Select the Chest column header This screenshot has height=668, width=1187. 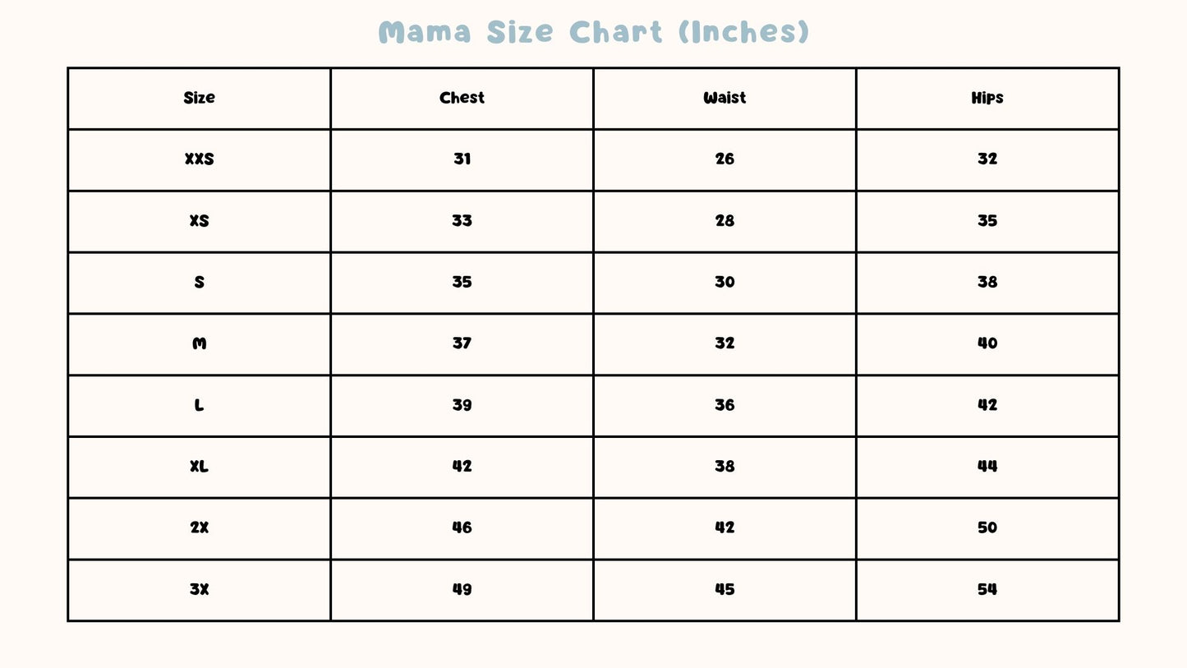point(462,98)
